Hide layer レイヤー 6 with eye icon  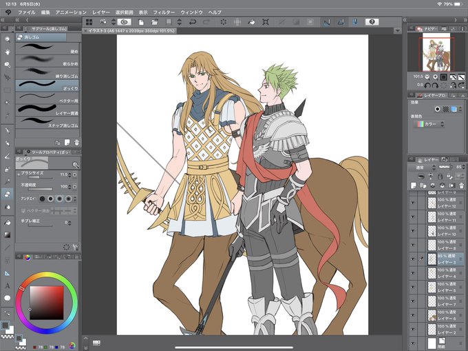click(413, 315)
